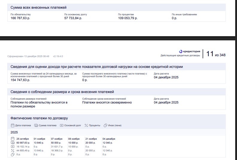The width and height of the screenshot is (237, 160).
Task: Click principal debt icon left of '16 102,14 р.'
Action: pos(13,147)
